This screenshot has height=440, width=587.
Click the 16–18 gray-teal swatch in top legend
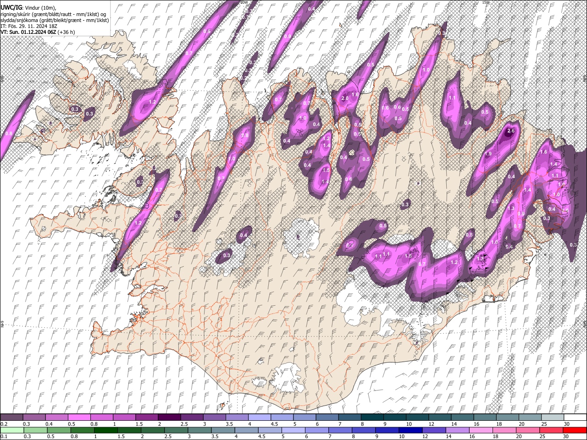coord(485,418)
